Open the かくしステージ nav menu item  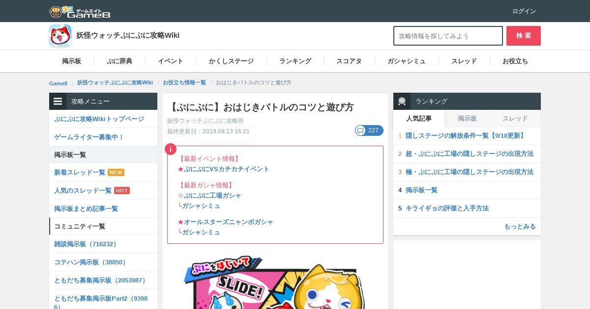tap(231, 61)
